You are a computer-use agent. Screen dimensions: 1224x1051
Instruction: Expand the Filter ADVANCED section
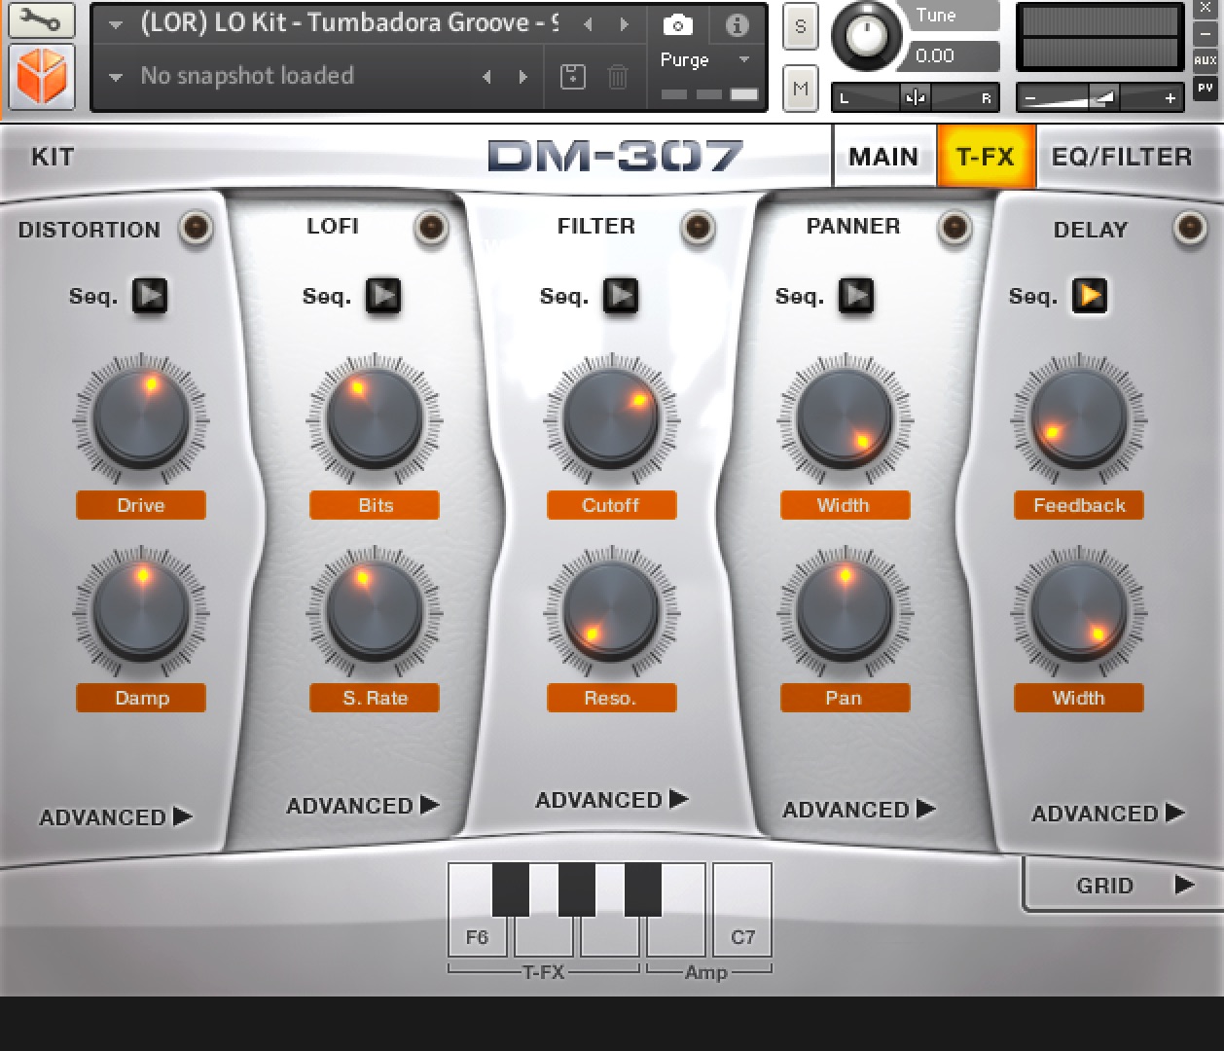[x=611, y=800]
